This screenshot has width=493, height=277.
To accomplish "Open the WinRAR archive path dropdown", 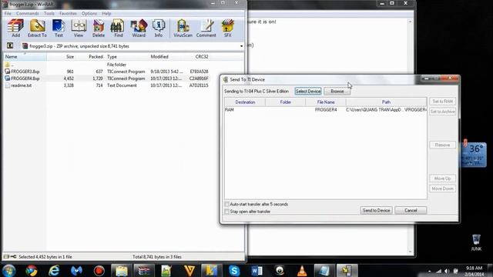I will coord(241,46).
